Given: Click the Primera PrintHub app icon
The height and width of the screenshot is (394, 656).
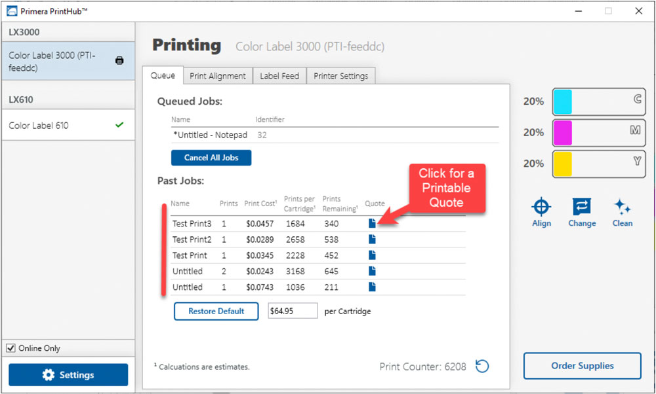Looking at the screenshot, I should point(12,11).
